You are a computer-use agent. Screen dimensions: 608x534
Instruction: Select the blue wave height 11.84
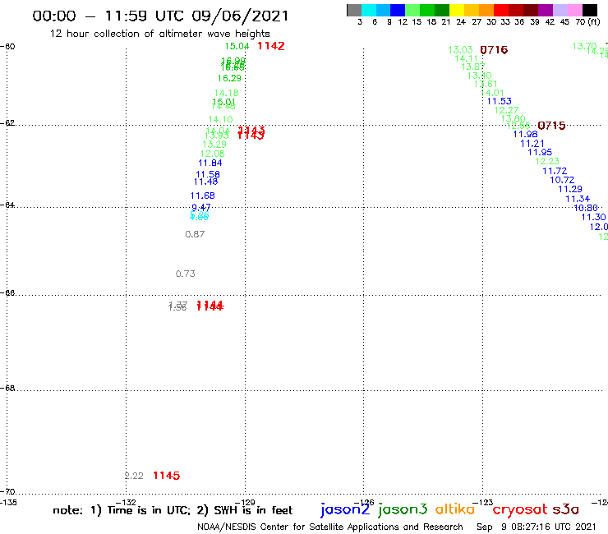210,163
